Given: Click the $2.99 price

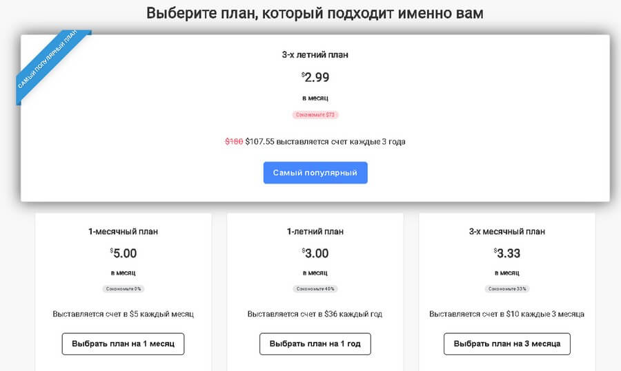Looking at the screenshot, I should click(315, 77).
